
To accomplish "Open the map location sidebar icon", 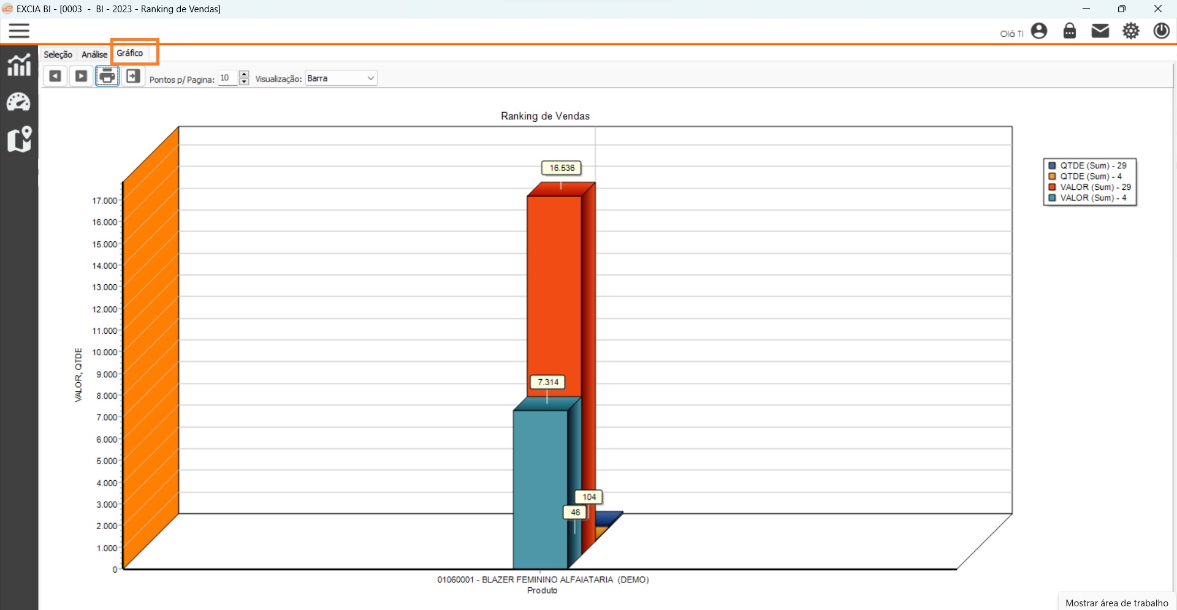I will pos(19,140).
